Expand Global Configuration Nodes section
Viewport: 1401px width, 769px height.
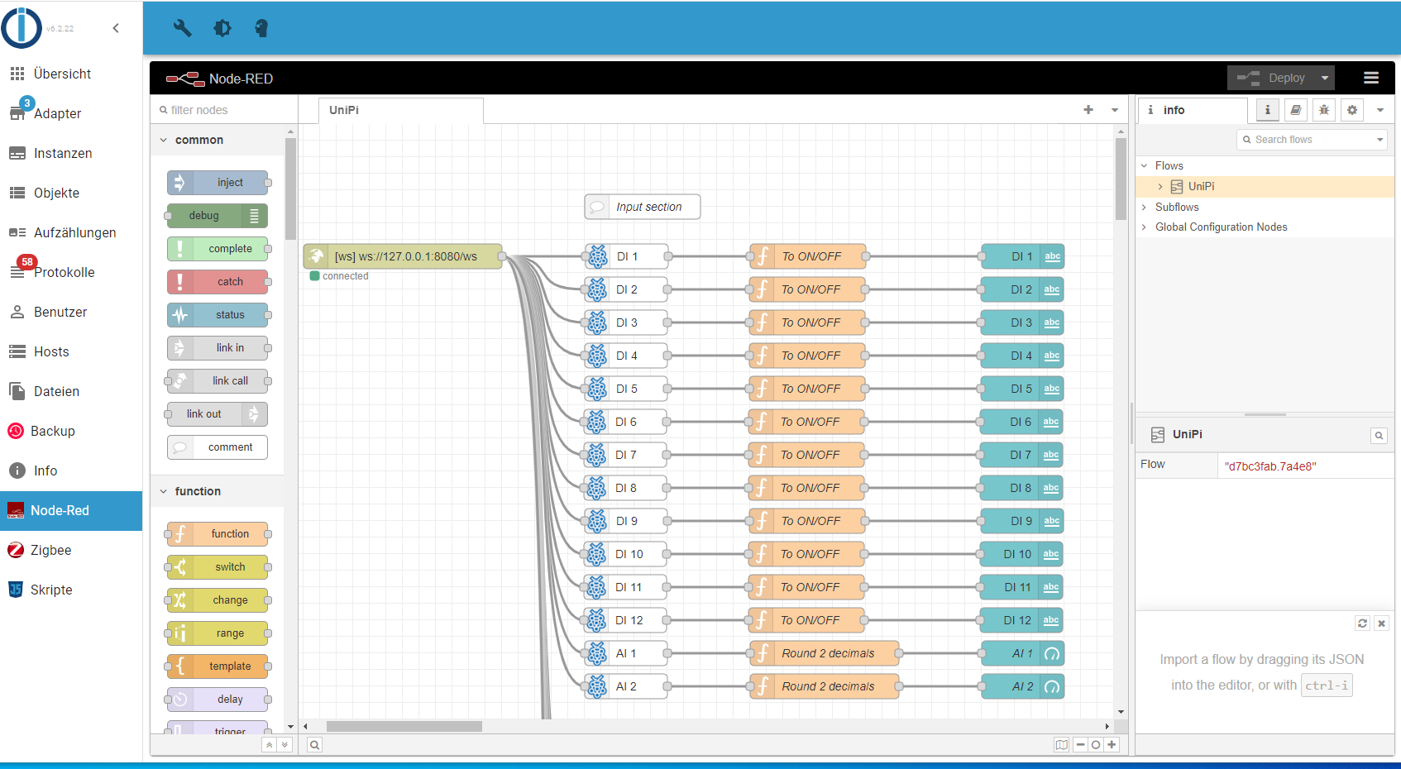1145,227
